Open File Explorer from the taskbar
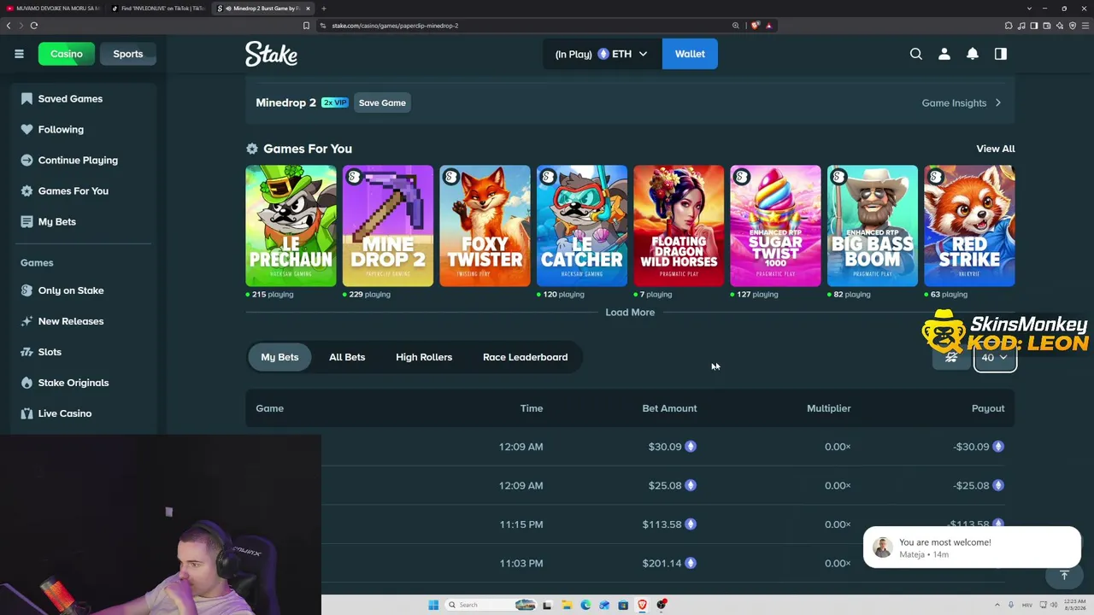This screenshot has width=1094, height=615. 567,605
